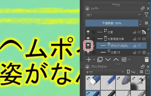Open the layer properties dropdown arrow
Image resolution: width=151 pixels, height=96 pixels.
[x=129, y=59]
